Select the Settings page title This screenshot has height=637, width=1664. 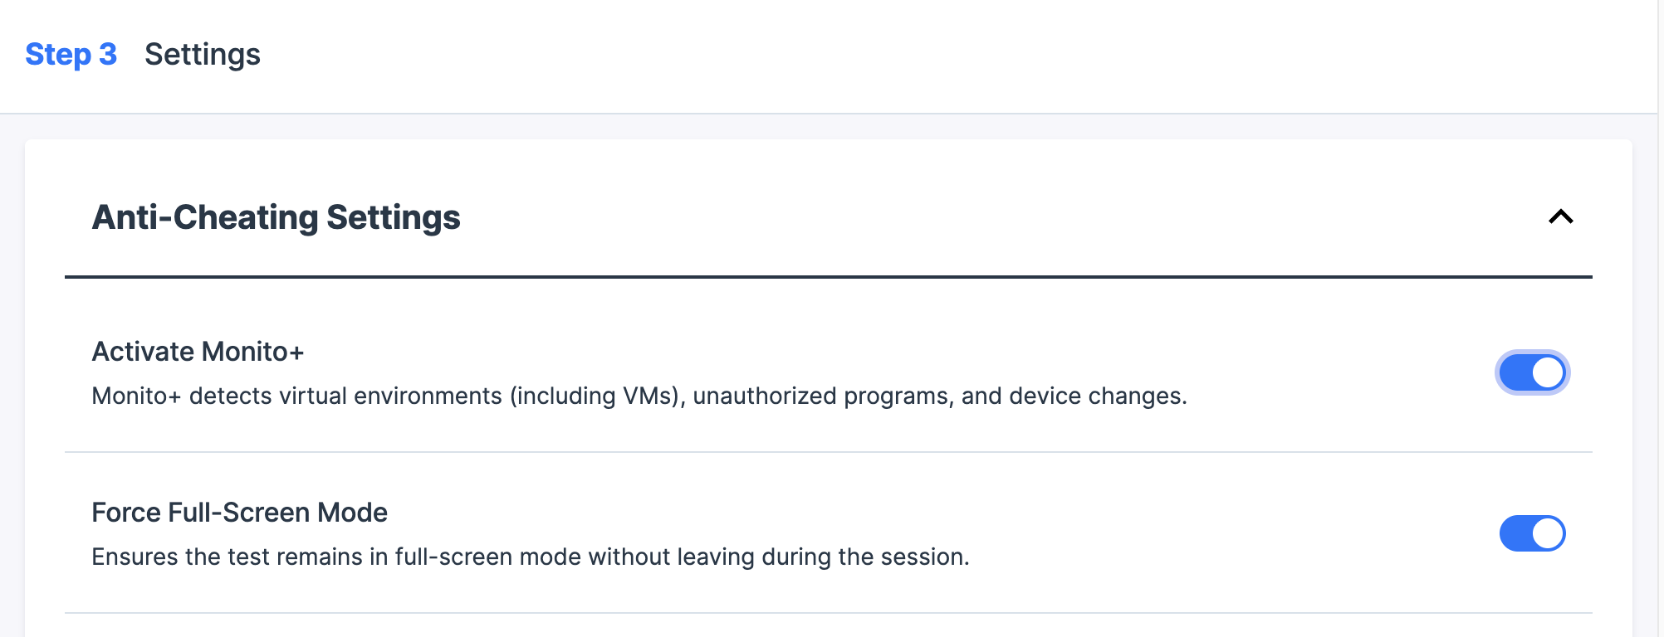[x=203, y=55]
